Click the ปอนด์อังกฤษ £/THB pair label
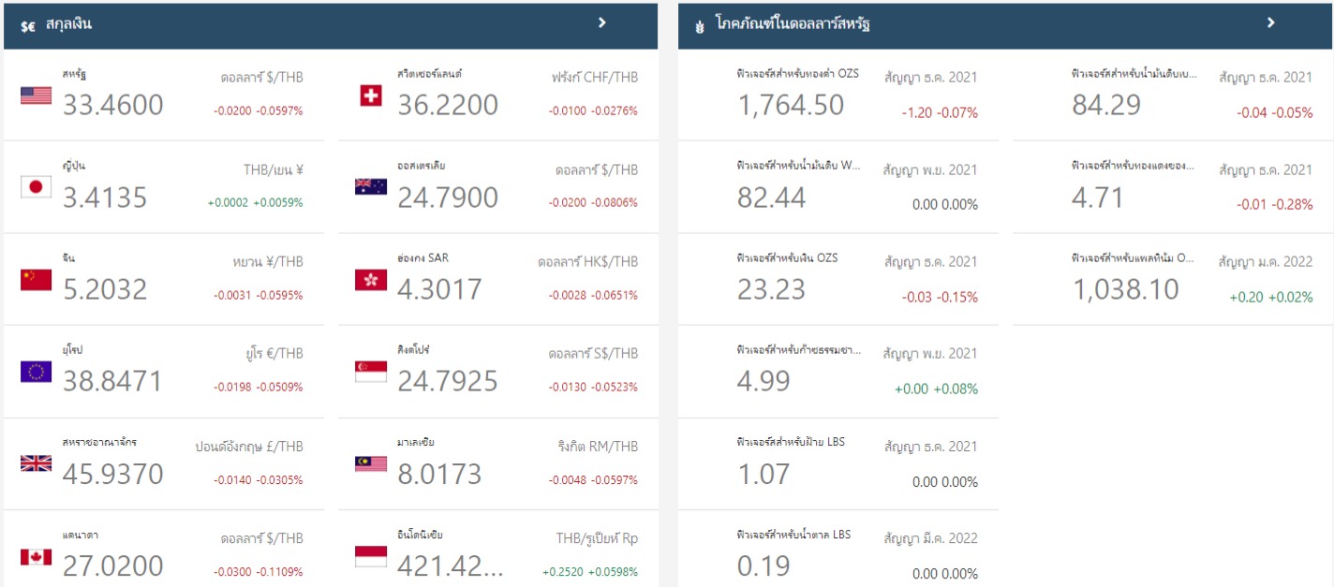 click(x=249, y=446)
